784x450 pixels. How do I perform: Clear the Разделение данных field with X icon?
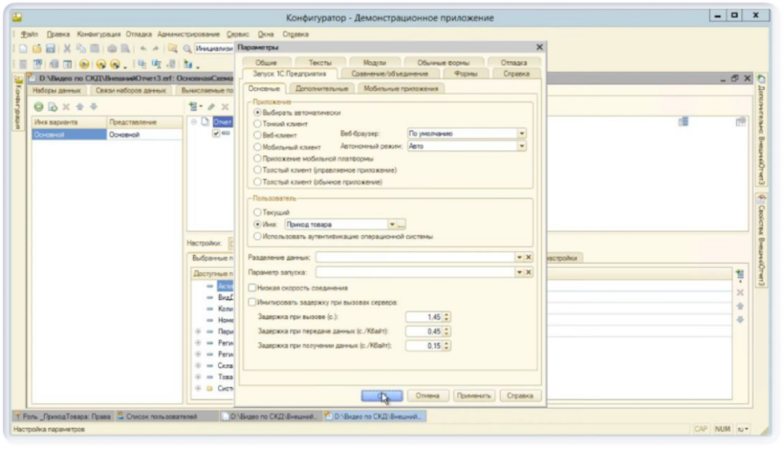click(x=528, y=257)
